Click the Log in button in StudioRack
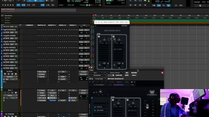This screenshot has width=209, height=117. [132, 84]
